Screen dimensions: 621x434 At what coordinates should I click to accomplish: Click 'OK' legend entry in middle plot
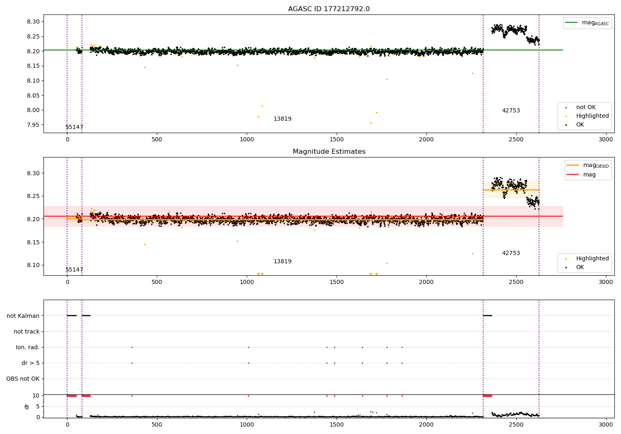click(575, 267)
